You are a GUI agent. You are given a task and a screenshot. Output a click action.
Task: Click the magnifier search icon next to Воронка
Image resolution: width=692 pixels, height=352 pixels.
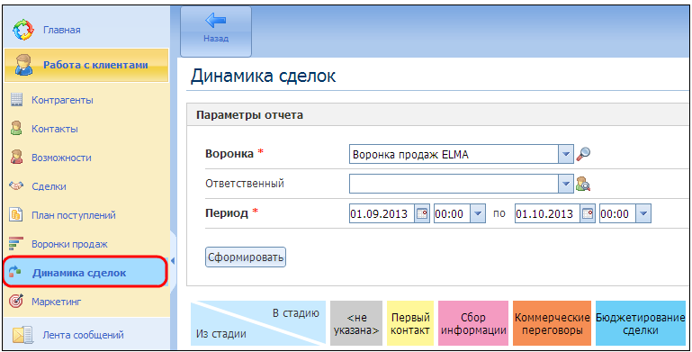[583, 154]
